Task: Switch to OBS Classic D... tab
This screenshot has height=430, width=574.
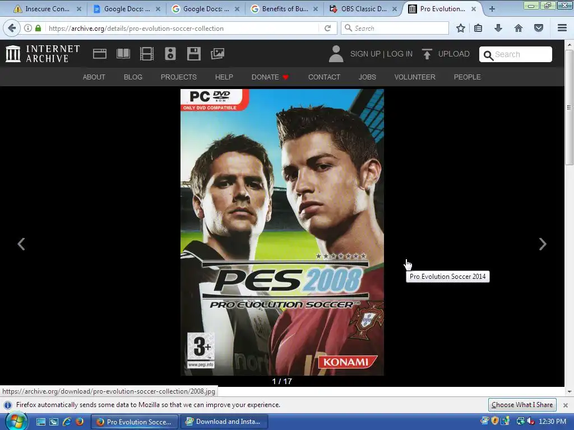Action: pyautogui.click(x=363, y=9)
